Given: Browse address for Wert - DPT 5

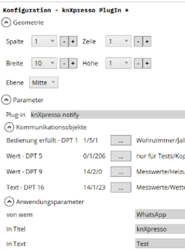Looking at the screenshot, I should (121, 156).
